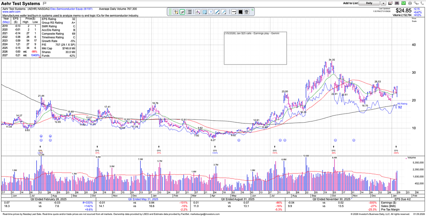Click the green chart pattern icon
Viewport: 426px width, 216px height.
click(404, 3)
